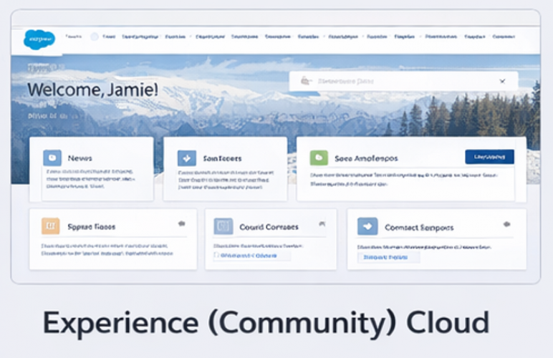Tick the checkbox in the middle bottom card

pyautogui.click(x=216, y=255)
